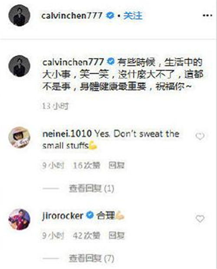Open calvinchen777 avatar beside the caption
The width and height of the screenshot is (217, 269).
click(x=19, y=66)
